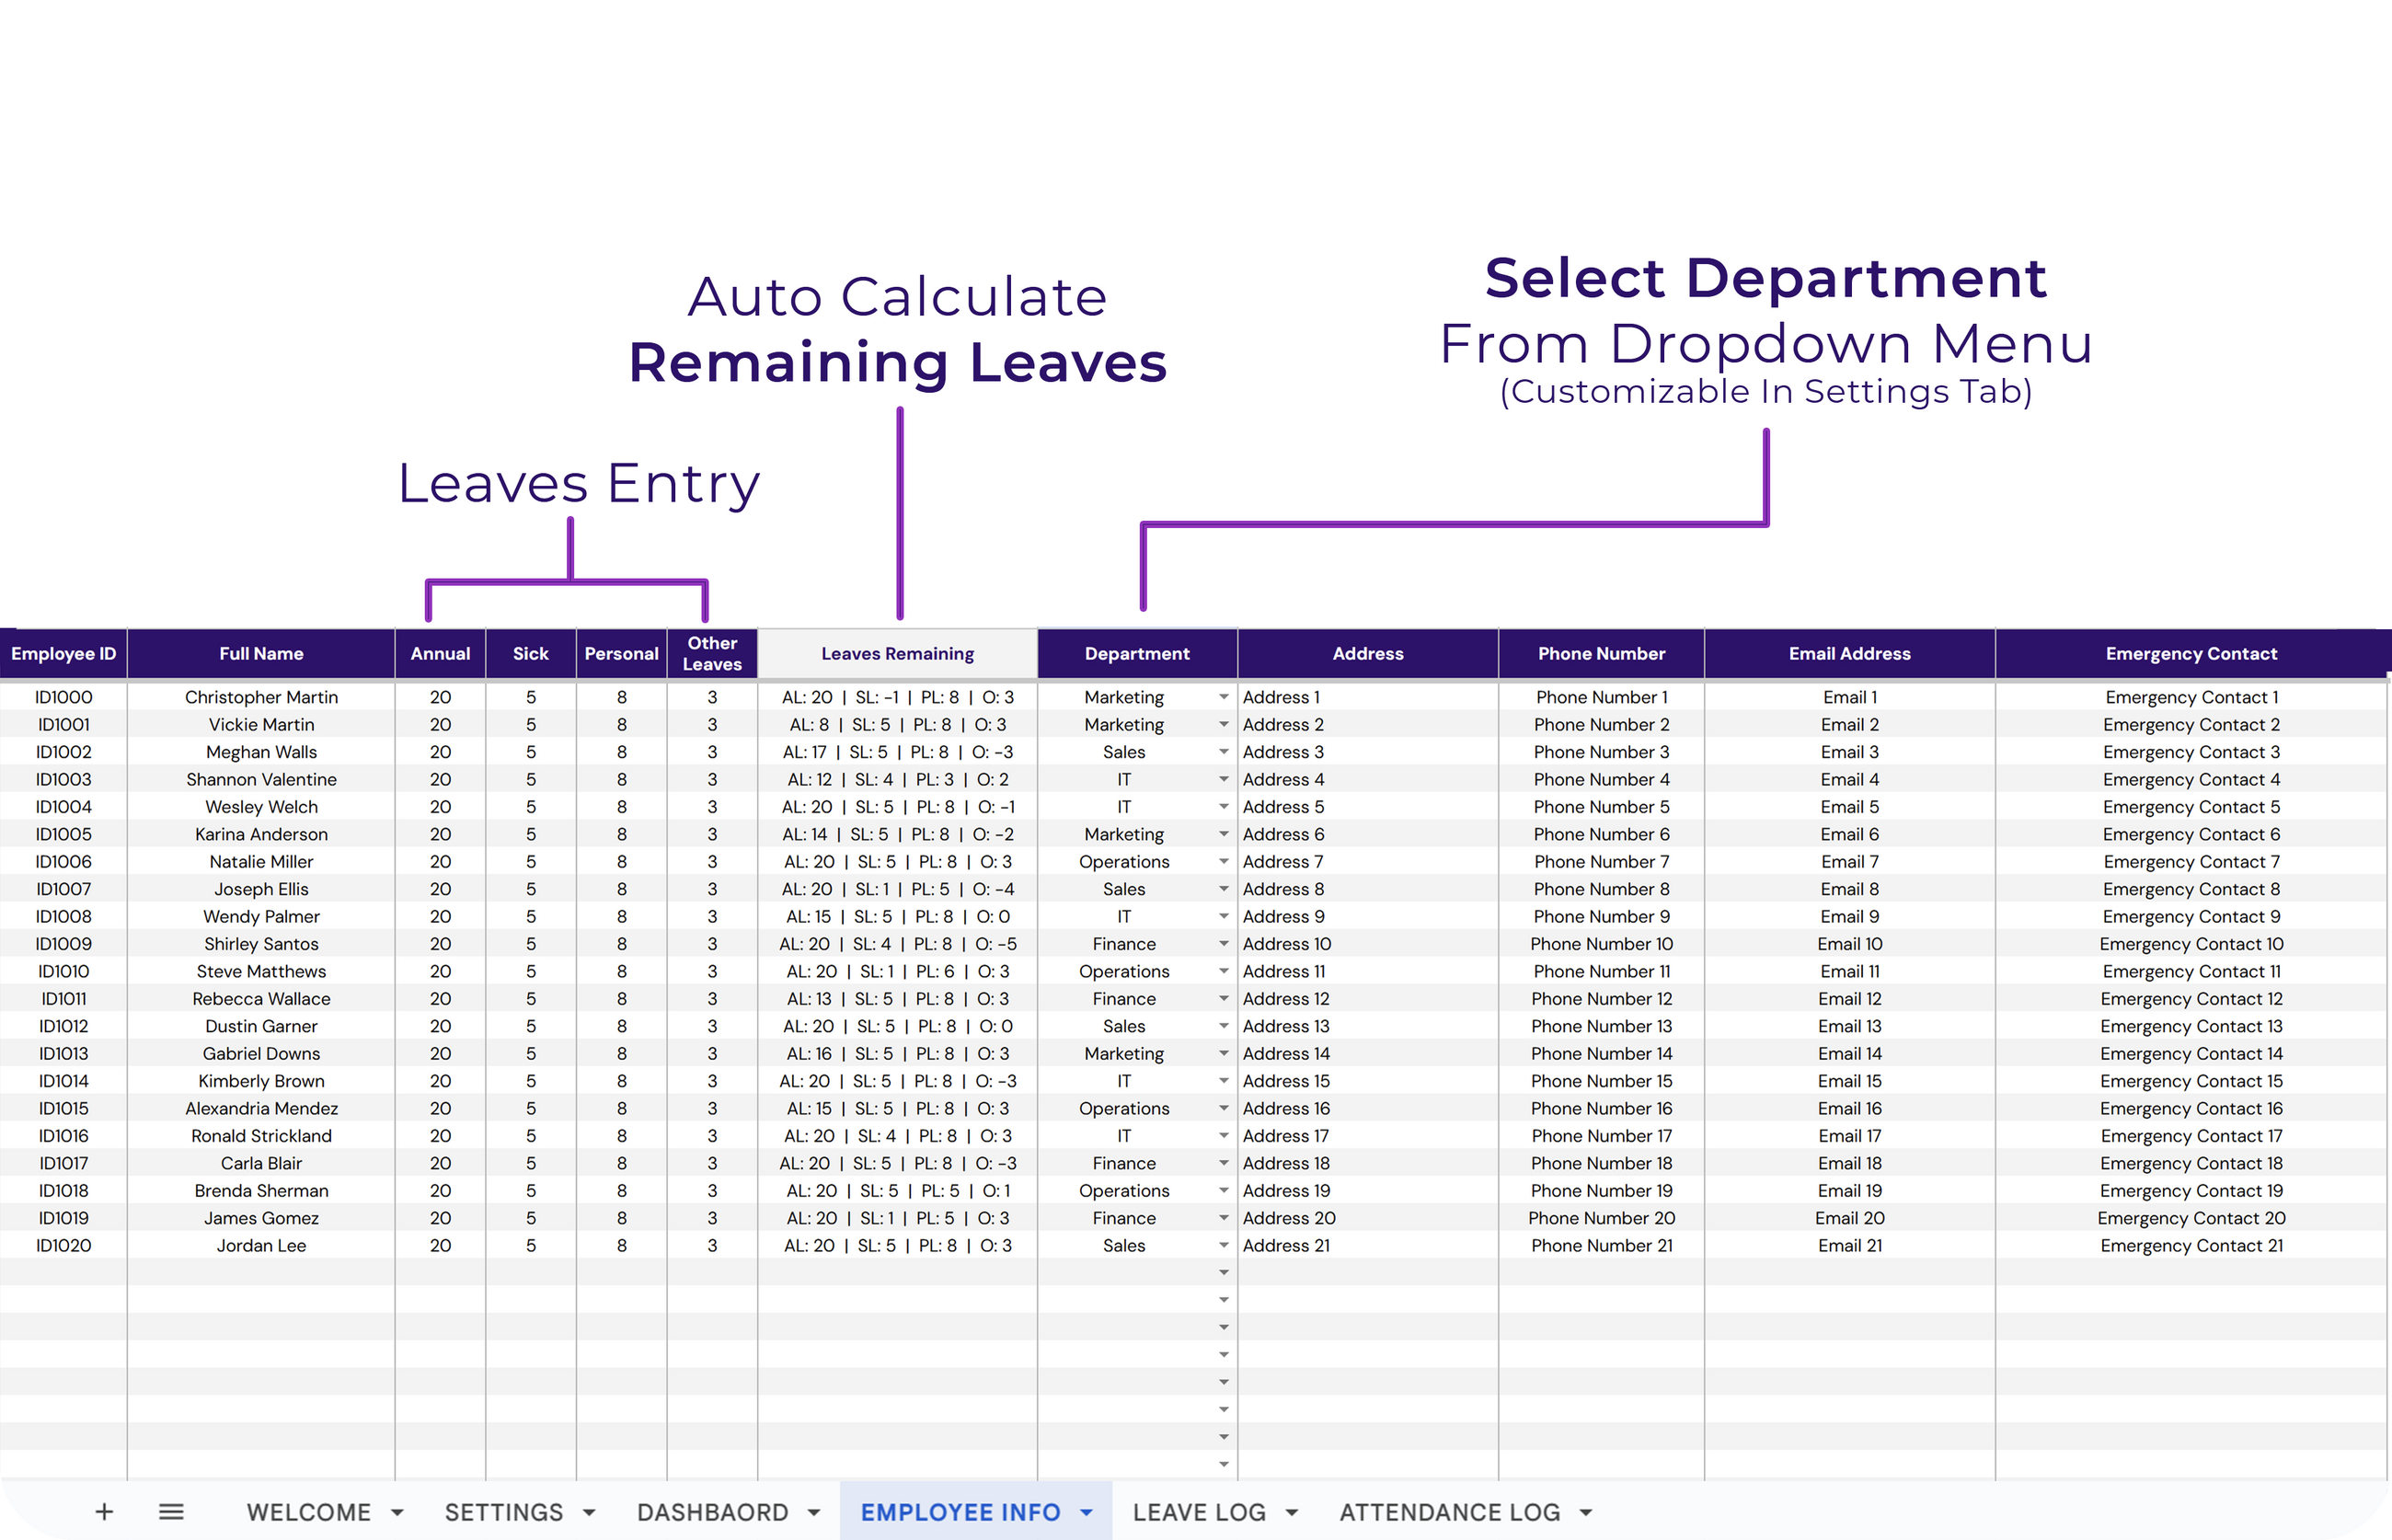Open the SETTINGS tab arrow menu

tap(589, 1513)
